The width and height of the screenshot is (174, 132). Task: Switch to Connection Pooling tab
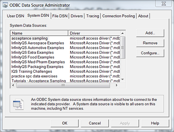point(118,16)
